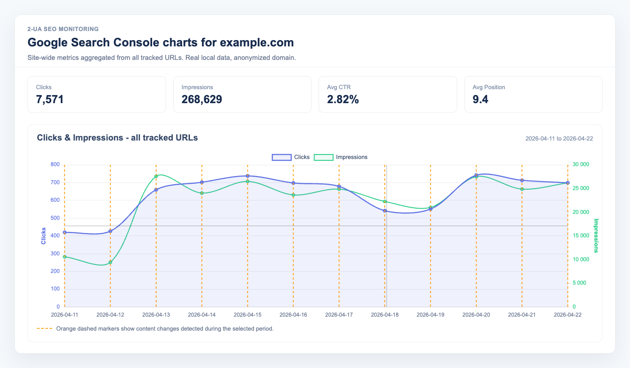Click the 2026-04-17 x-axis label
Screen dimensions: 630x368
[339, 315]
